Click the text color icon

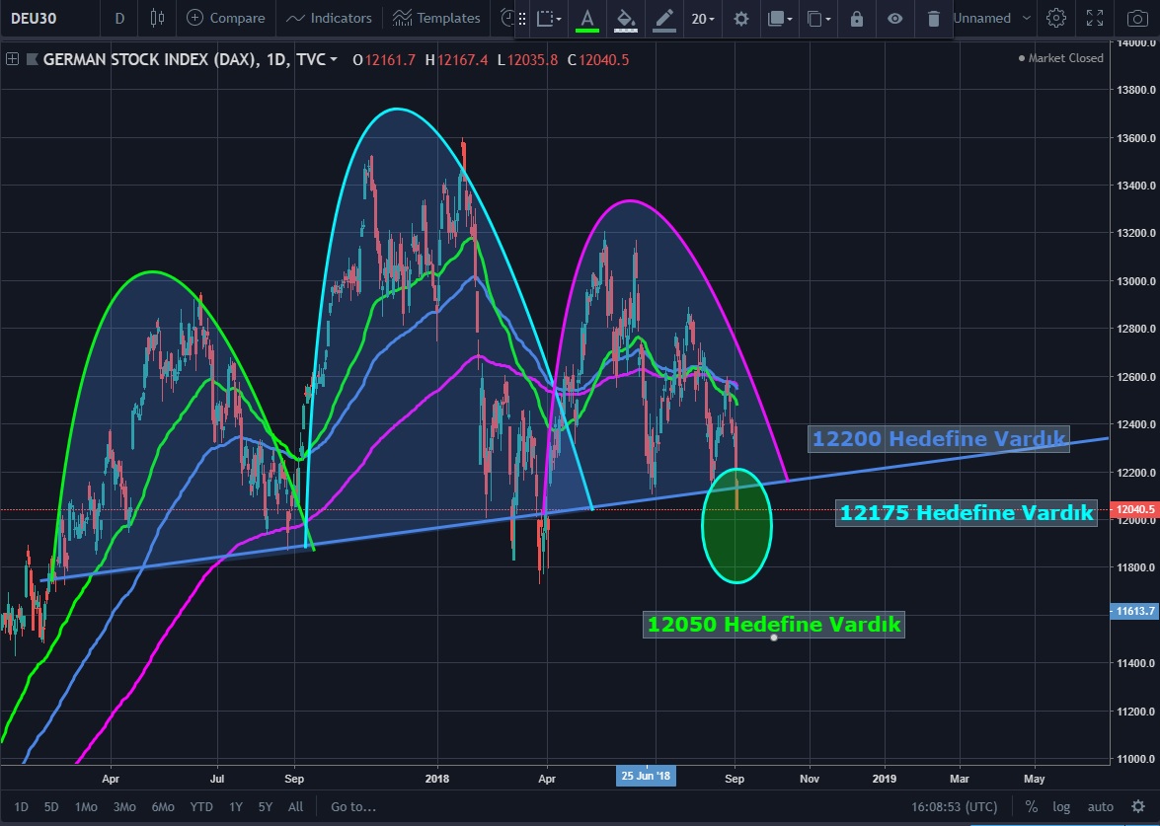[587, 18]
